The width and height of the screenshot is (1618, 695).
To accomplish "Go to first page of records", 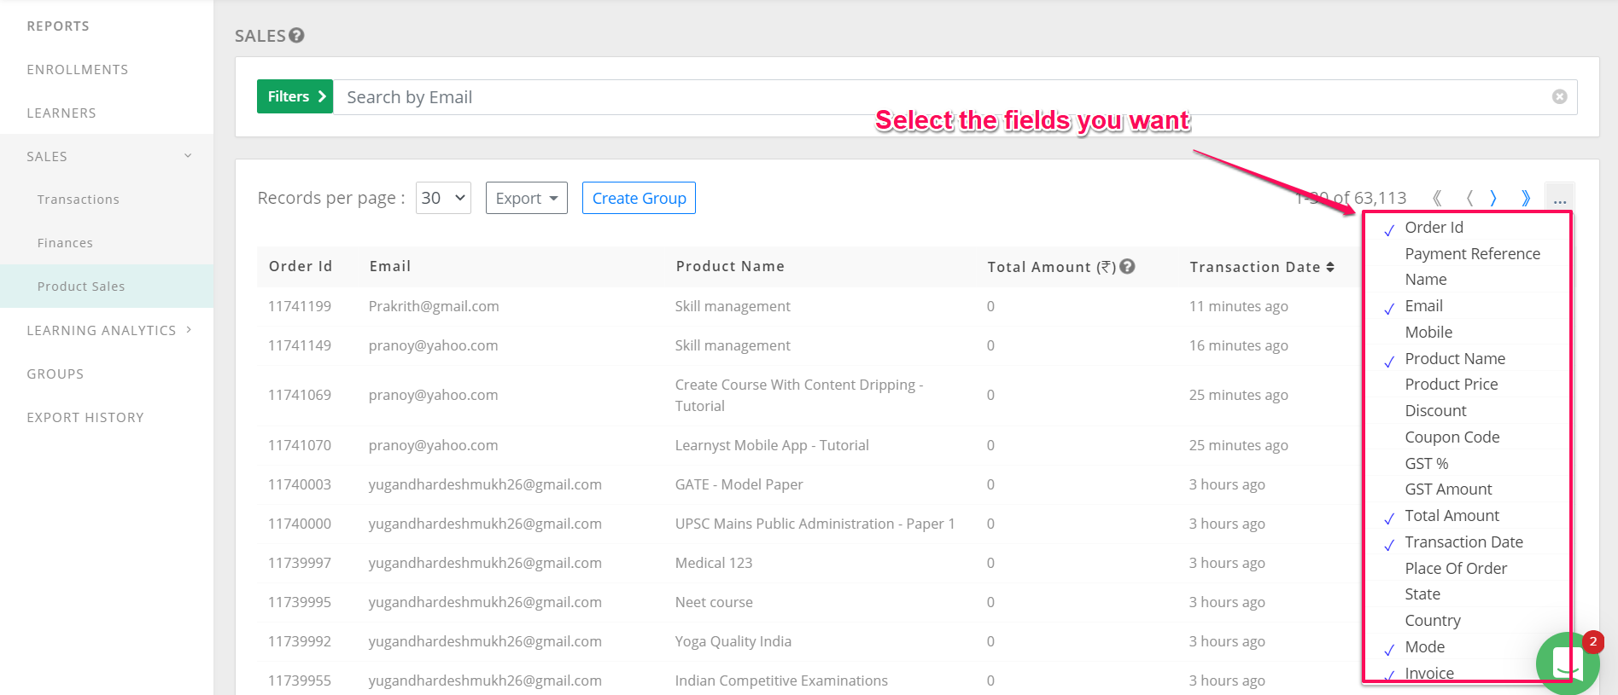I will click(1437, 198).
